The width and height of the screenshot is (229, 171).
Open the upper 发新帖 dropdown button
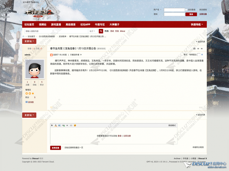pyautogui.click(x=29, y=41)
